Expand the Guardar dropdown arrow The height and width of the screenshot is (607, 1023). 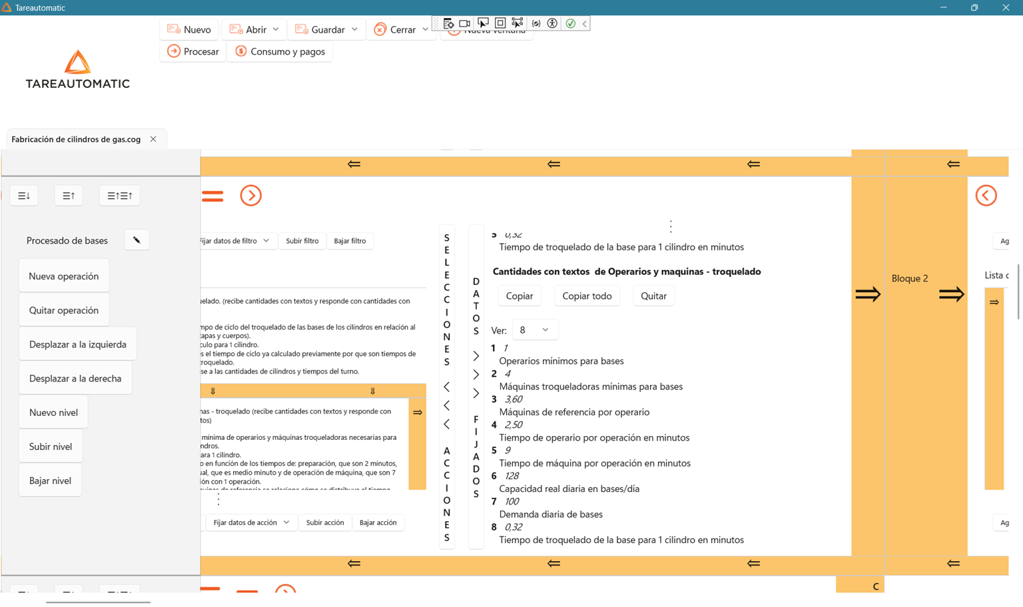click(354, 29)
